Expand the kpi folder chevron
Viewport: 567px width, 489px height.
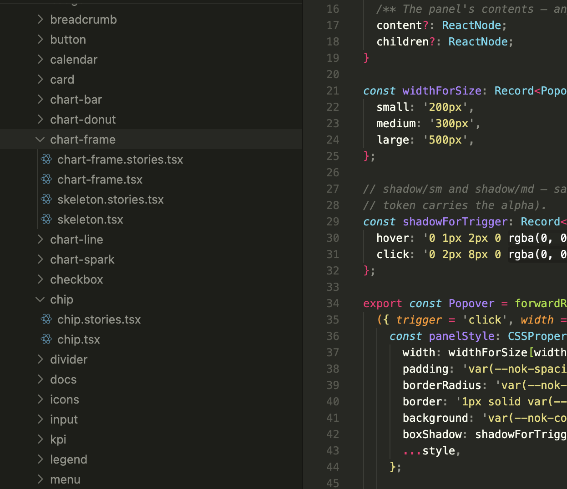tap(40, 439)
